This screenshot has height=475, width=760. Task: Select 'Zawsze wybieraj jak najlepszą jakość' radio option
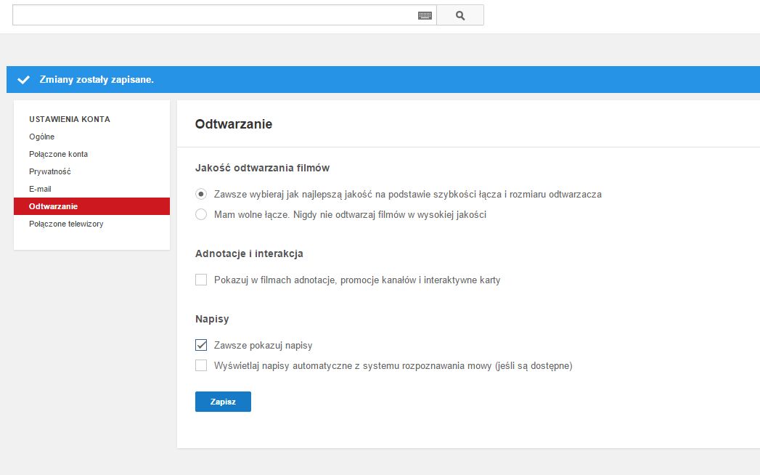pyautogui.click(x=200, y=194)
